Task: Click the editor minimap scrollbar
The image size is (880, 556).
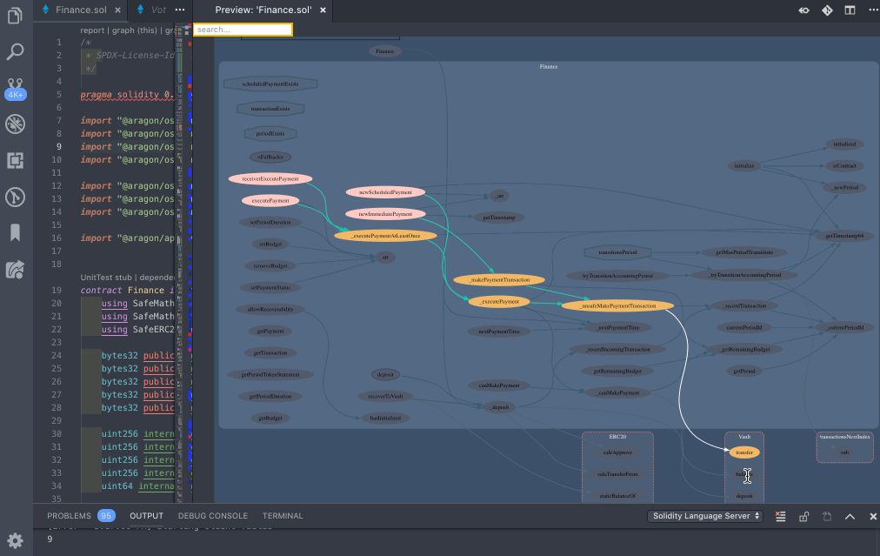Action: pos(179,263)
